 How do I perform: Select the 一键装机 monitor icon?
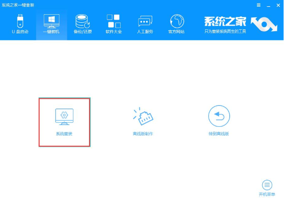(x=52, y=21)
